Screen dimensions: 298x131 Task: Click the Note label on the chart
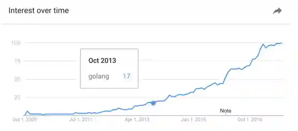[x=225, y=111]
